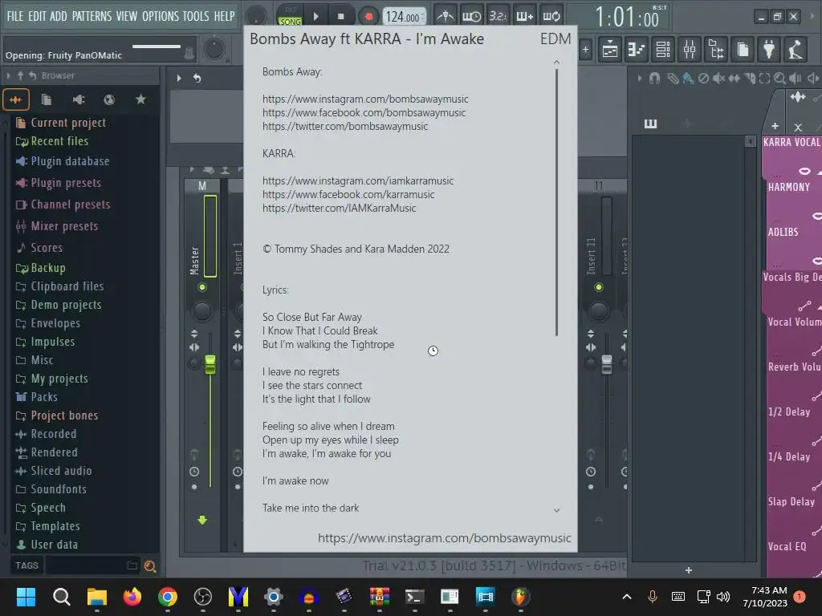This screenshot has width=822, height=616.
Task: Open the OPTIONS menu
Action: (x=160, y=16)
